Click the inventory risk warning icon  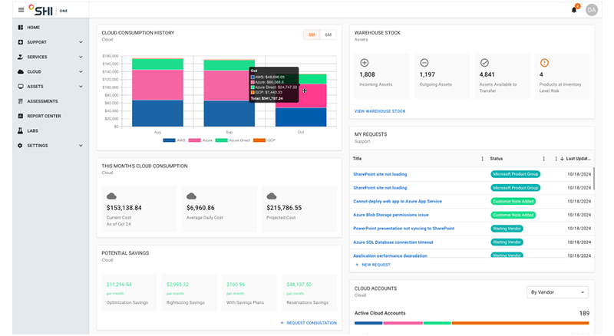[x=544, y=63]
